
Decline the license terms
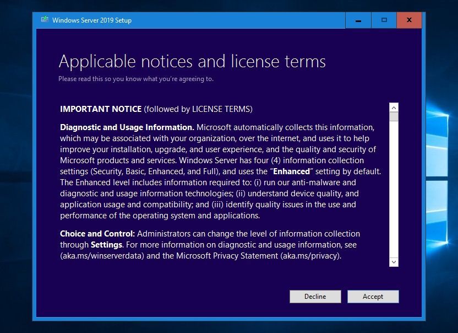[315, 297]
